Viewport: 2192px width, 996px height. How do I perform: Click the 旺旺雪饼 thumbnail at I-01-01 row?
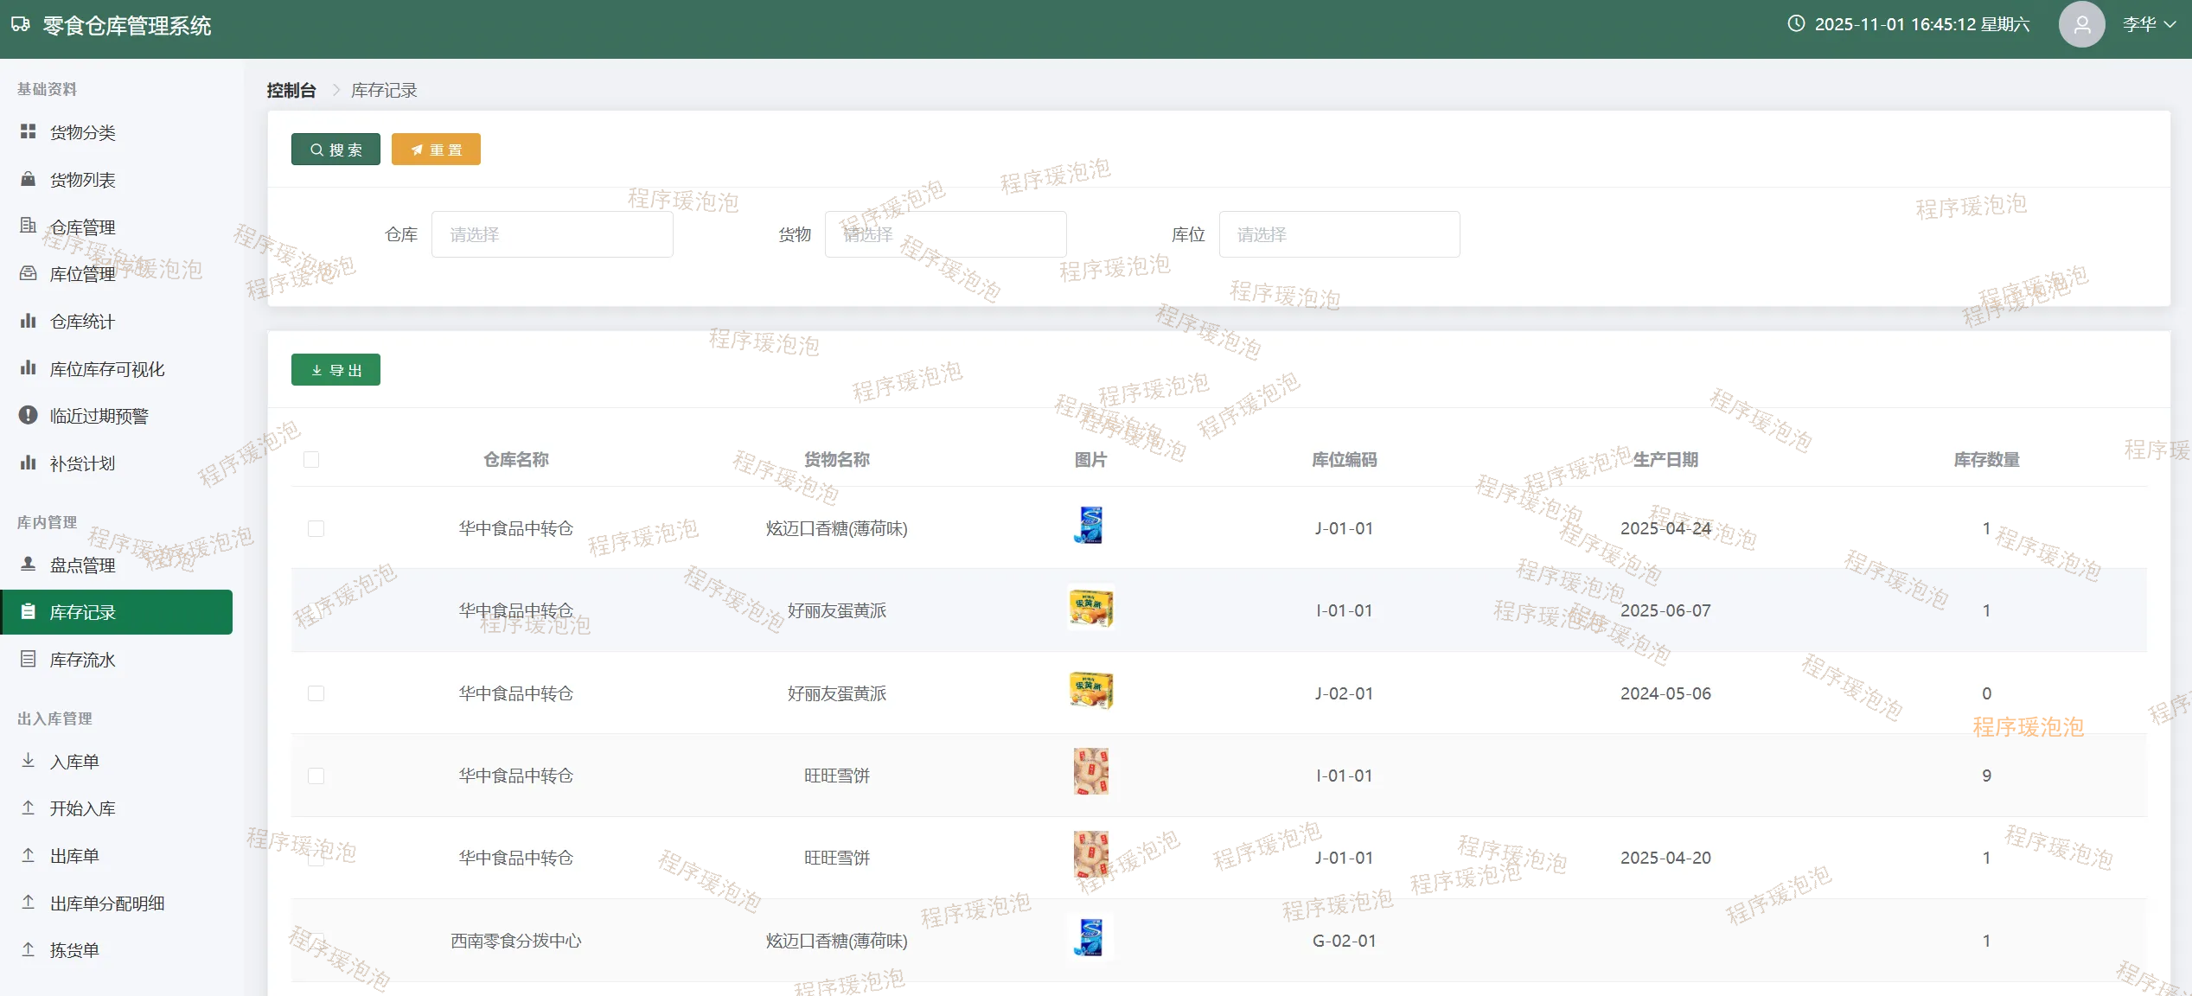[1090, 772]
